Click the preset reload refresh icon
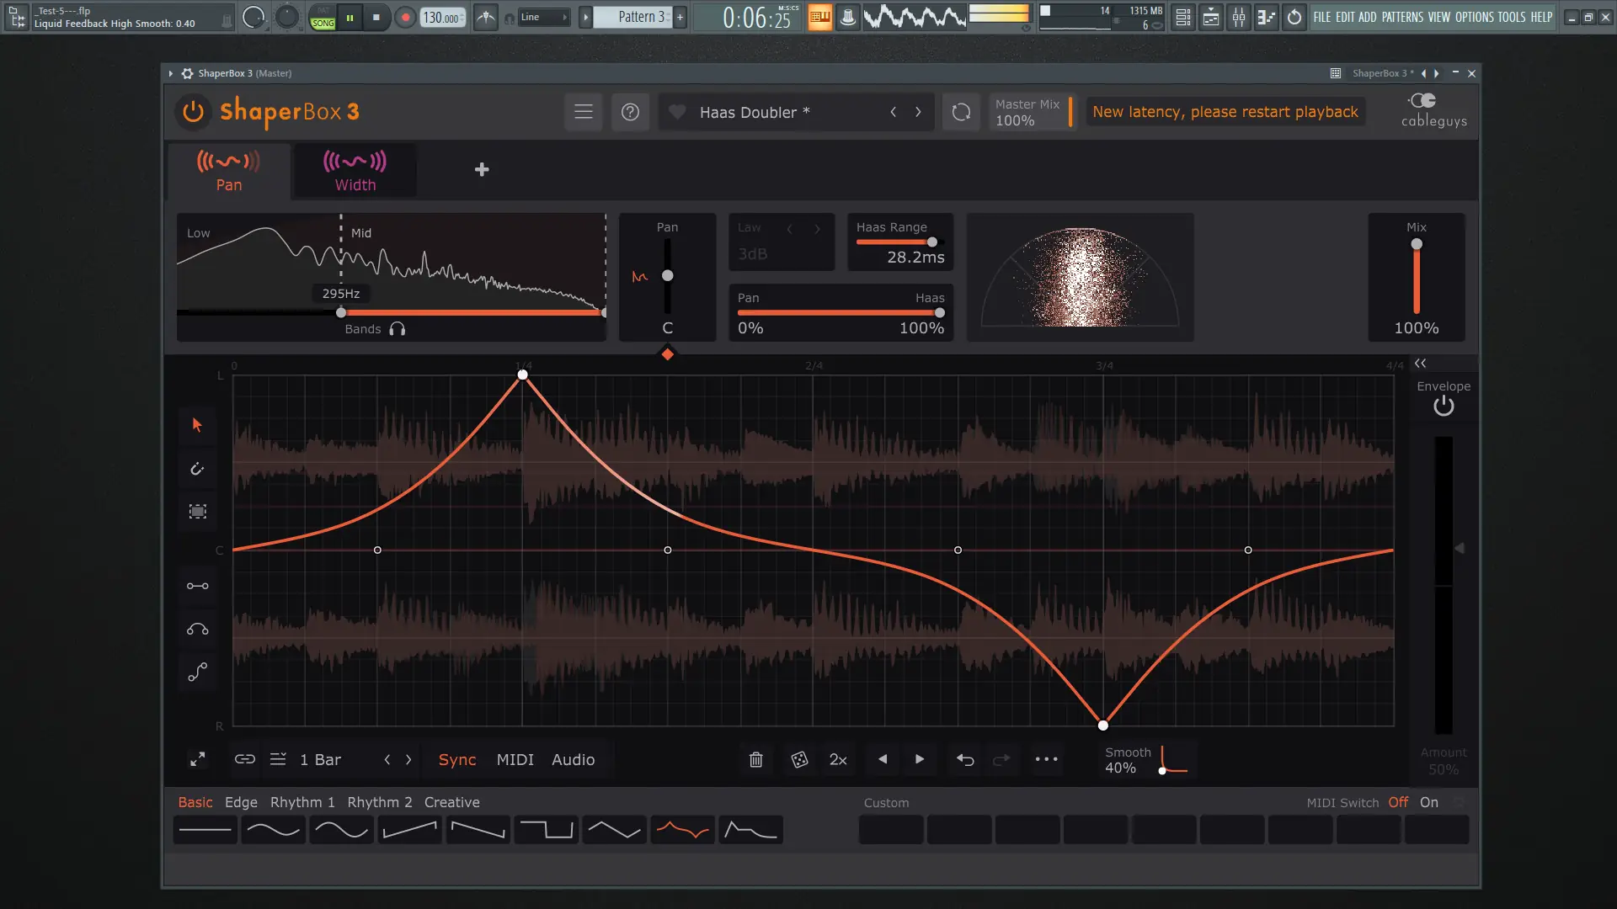Image resolution: width=1617 pixels, height=909 pixels. [x=961, y=112]
